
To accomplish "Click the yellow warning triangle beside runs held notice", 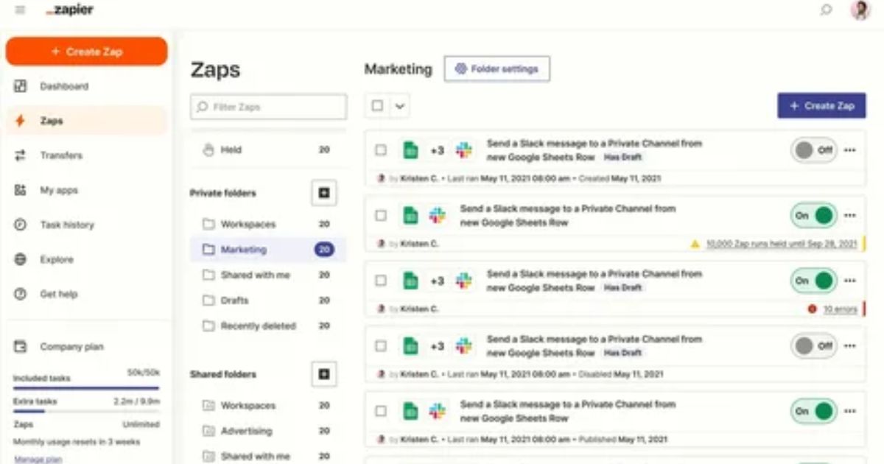I will click(695, 244).
